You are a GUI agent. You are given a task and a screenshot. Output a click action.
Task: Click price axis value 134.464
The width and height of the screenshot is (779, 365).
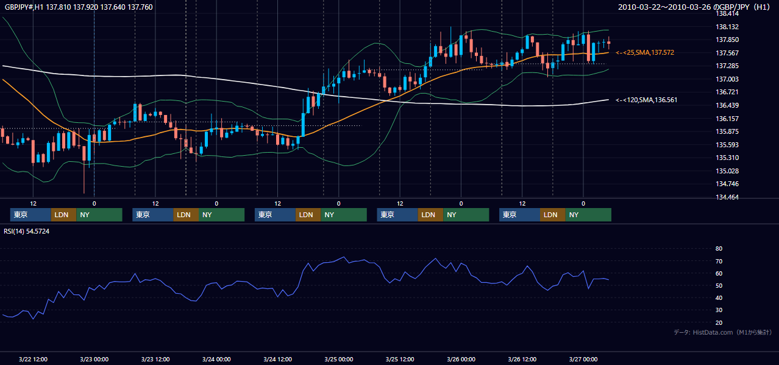pos(727,197)
